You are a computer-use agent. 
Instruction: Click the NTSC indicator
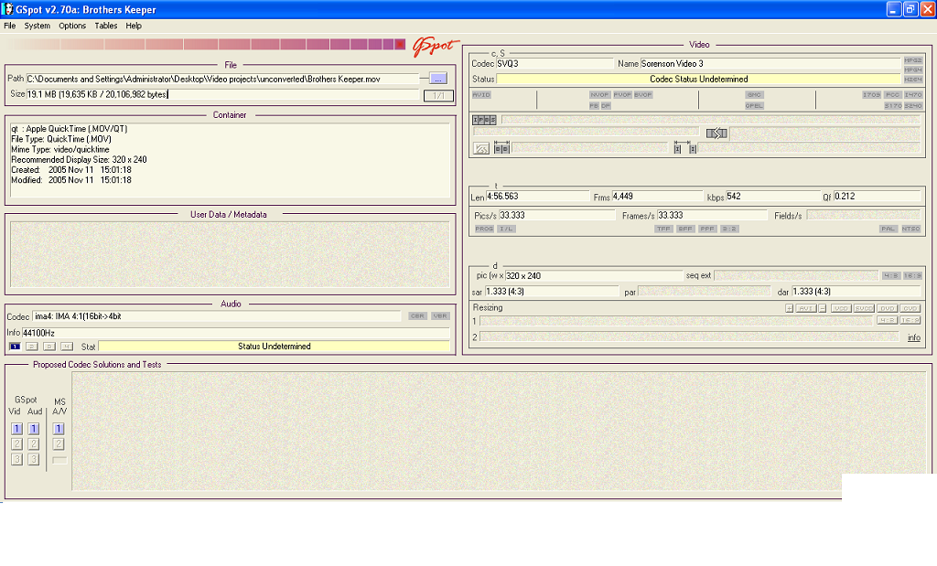coord(910,229)
